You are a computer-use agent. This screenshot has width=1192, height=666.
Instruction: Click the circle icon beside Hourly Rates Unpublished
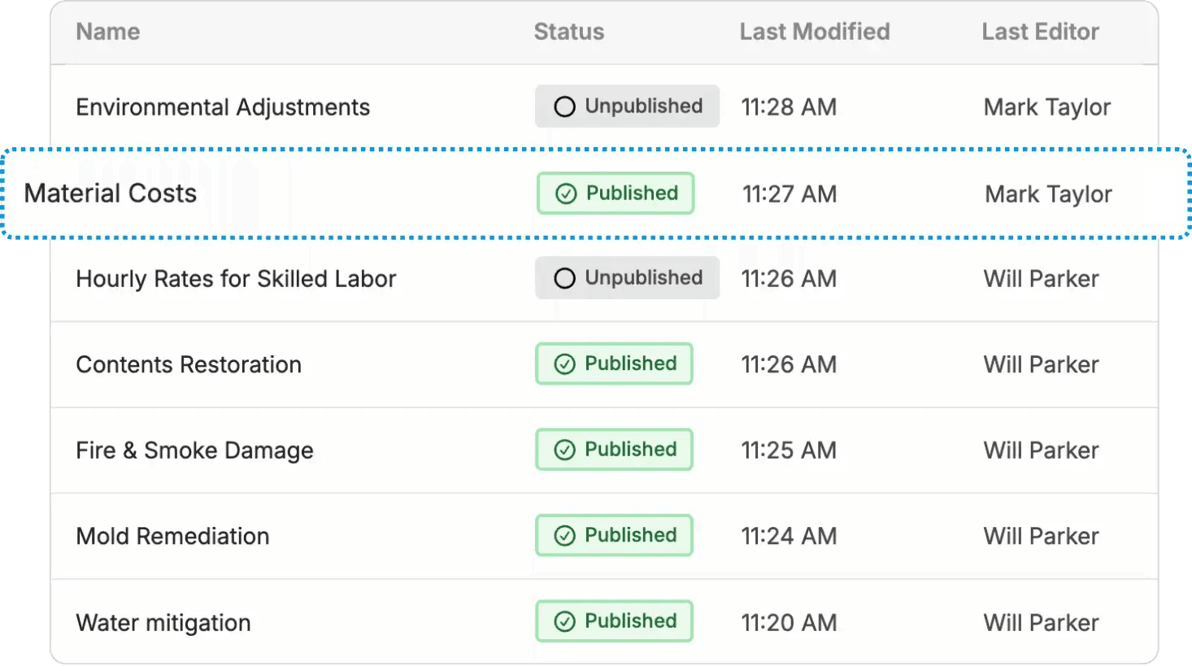(564, 278)
